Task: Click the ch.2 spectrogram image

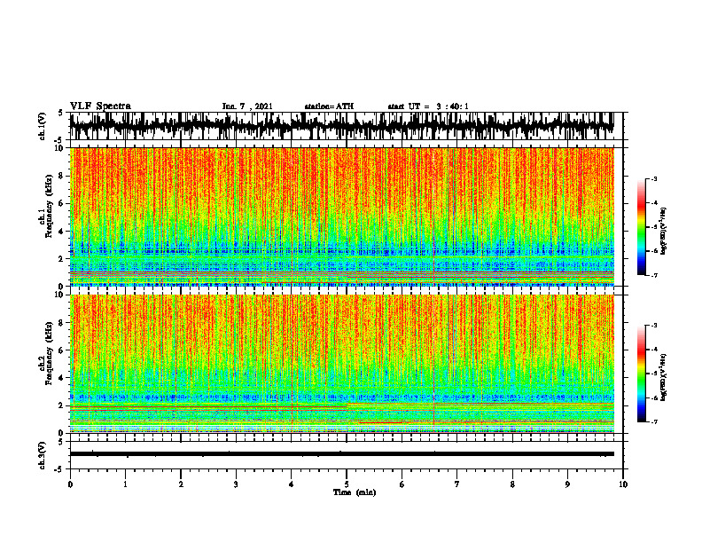Action: tap(342, 364)
